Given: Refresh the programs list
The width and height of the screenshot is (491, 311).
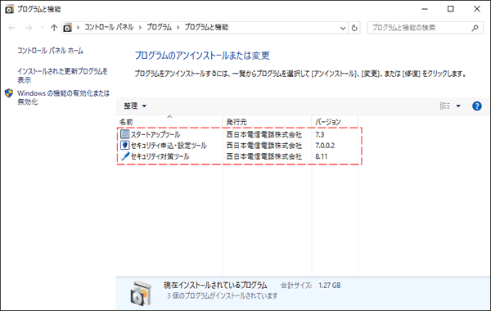Looking at the screenshot, I should [354, 28].
